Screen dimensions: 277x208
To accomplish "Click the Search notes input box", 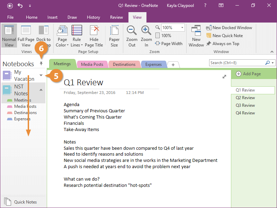I will tap(237, 63).
